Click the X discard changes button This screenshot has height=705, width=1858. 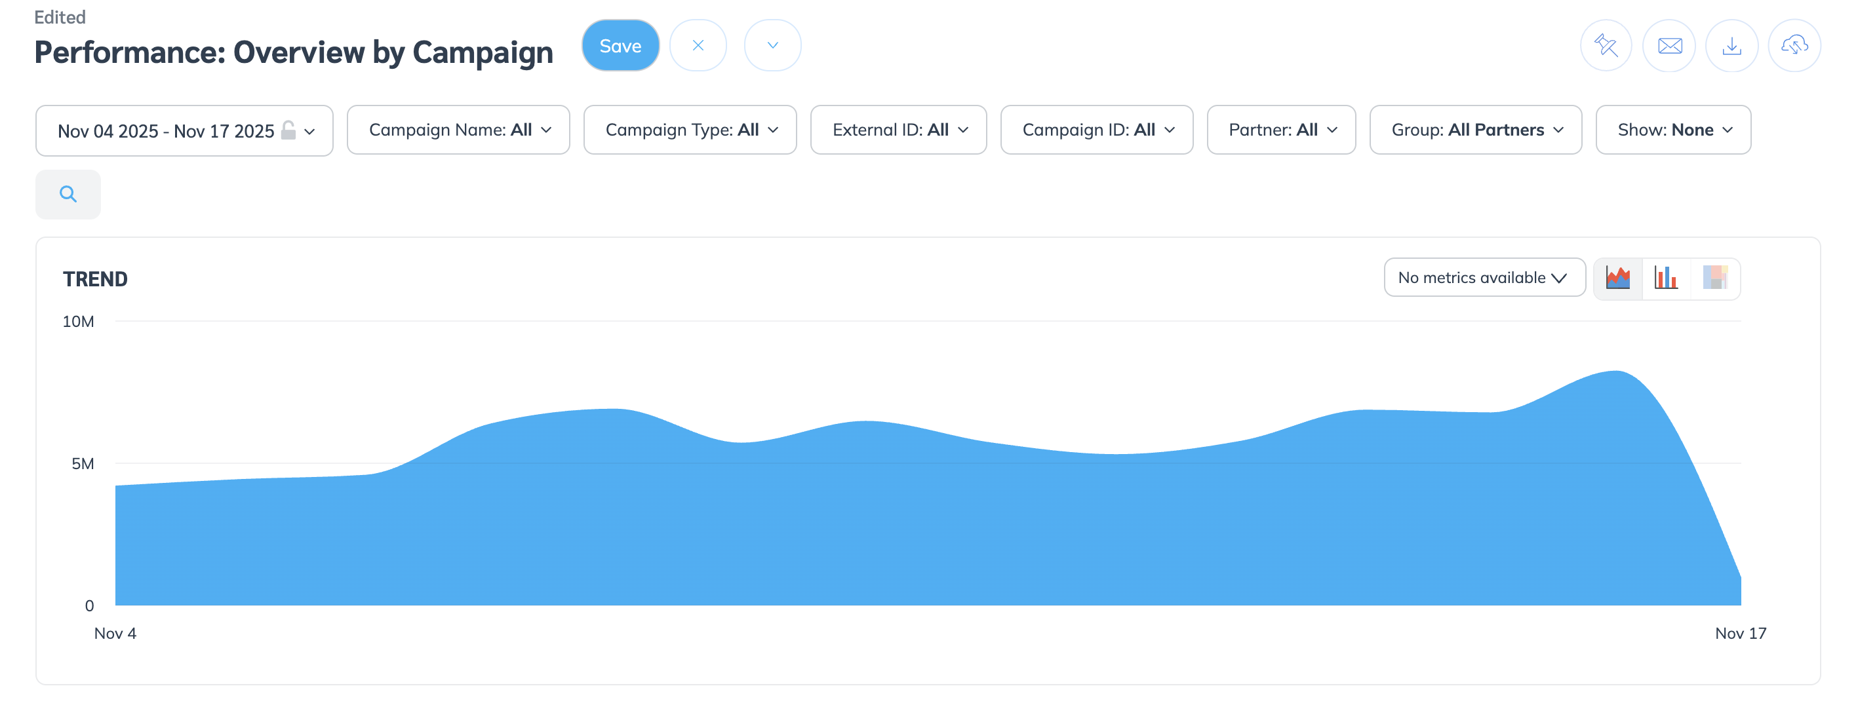698,45
